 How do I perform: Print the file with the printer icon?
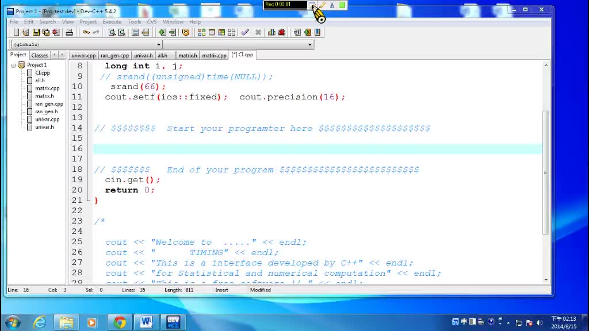[69, 32]
